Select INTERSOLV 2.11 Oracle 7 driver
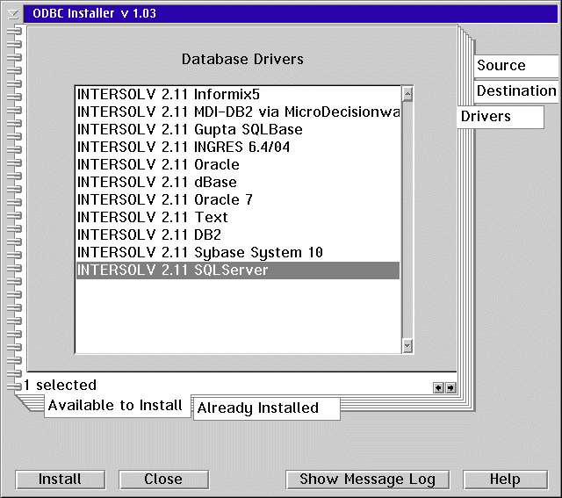The width and height of the screenshot is (562, 498). 238,200
